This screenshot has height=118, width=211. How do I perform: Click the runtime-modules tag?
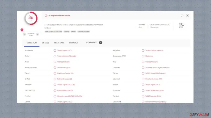point(84,31)
